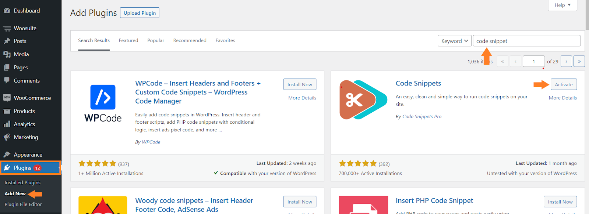Click the Media library icon
589x214 pixels.
(7, 54)
